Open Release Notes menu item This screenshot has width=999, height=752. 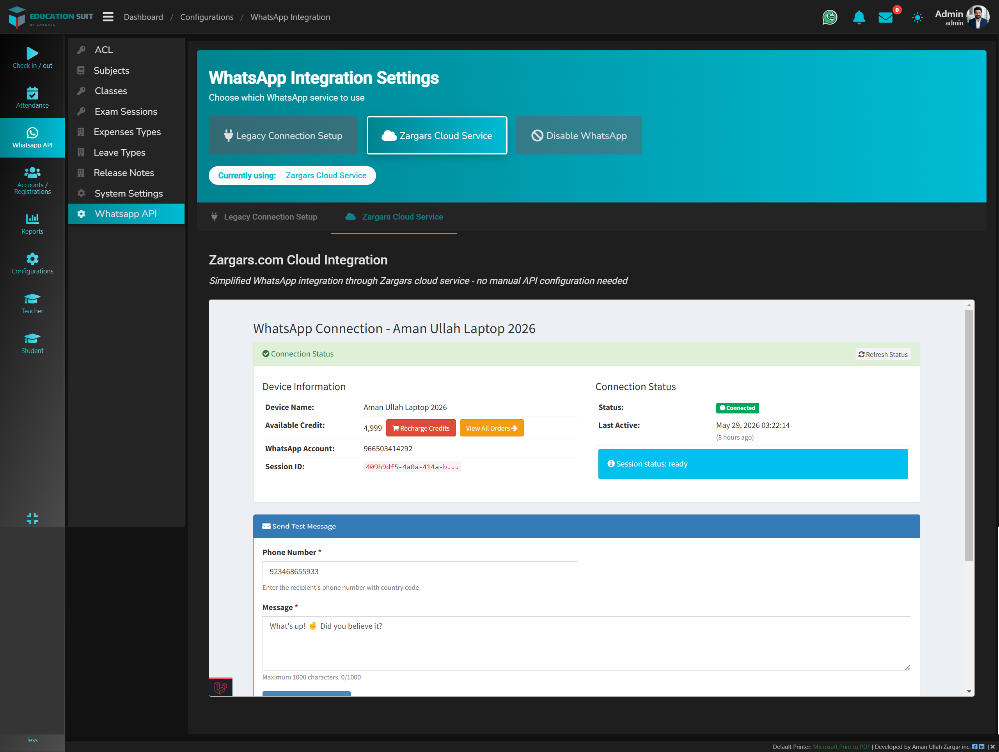tap(126, 172)
